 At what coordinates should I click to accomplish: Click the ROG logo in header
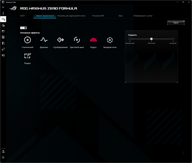click(13, 8)
